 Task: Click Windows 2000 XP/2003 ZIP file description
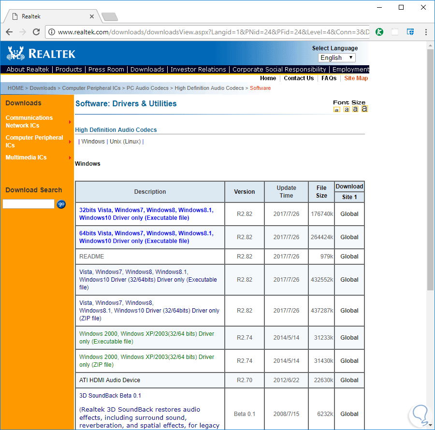pos(146,361)
